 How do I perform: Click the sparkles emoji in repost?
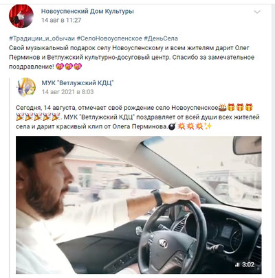[x=208, y=126]
